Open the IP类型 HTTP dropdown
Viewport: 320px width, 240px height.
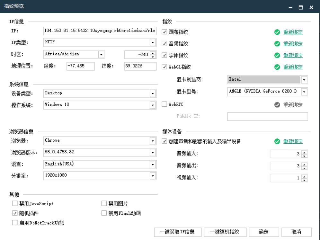pyautogui.click(x=153, y=42)
